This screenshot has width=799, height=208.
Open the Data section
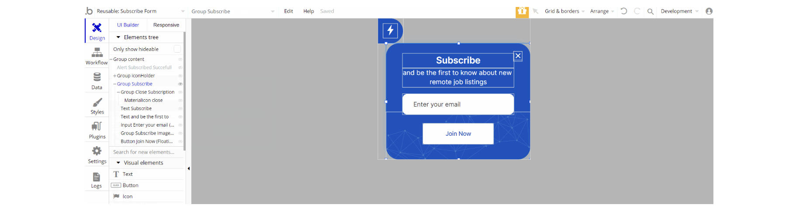[96, 81]
